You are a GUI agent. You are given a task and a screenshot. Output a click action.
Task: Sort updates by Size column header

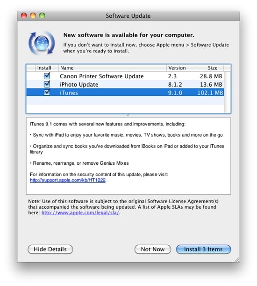210,68
